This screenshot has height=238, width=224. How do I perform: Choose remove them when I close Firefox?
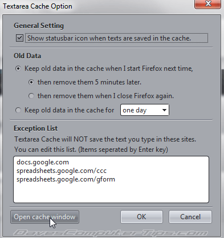[31, 96]
